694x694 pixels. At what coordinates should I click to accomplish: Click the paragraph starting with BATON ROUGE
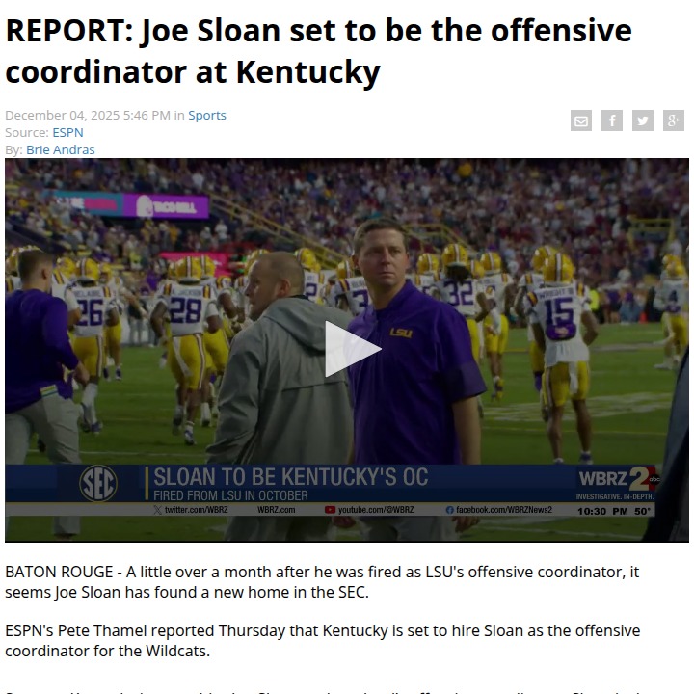coord(322,581)
